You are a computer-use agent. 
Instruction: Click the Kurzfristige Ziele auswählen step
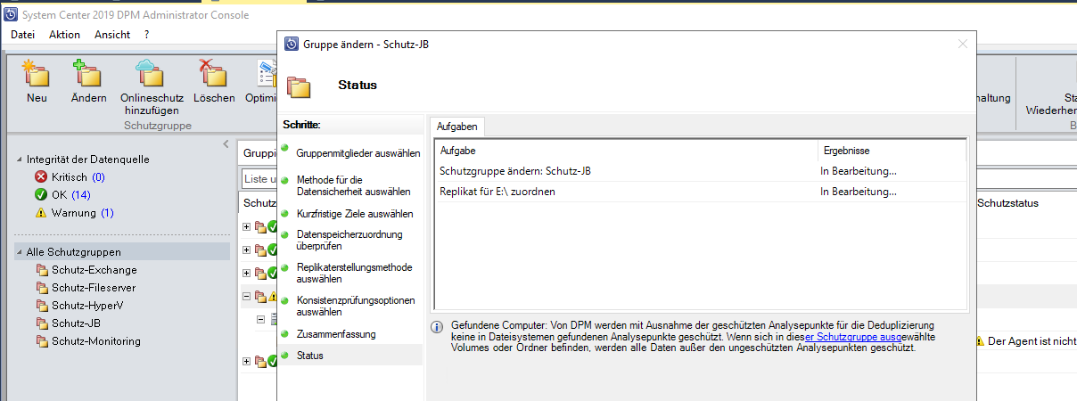(355, 214)
